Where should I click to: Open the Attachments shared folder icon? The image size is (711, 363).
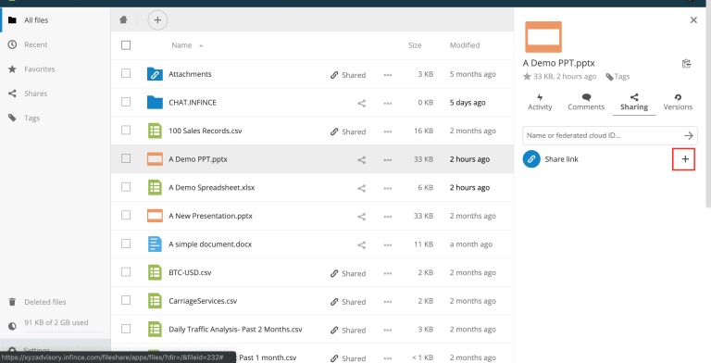pos(156,74)
